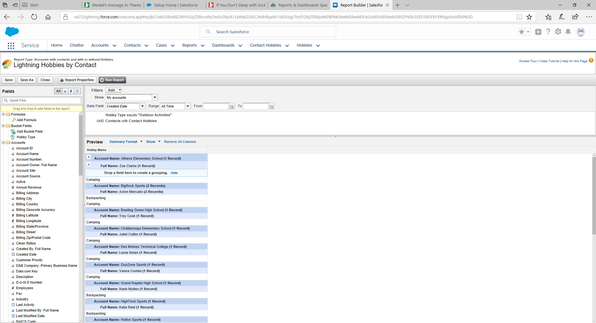Viewport: 596px width, 323px height.
Task: Add this page to browser favorites
Action: tap(529, 17)
